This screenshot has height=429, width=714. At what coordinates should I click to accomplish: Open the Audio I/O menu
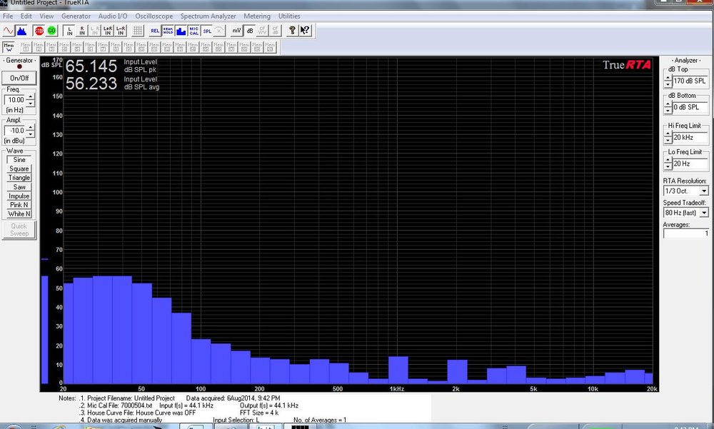coord(113,16)
